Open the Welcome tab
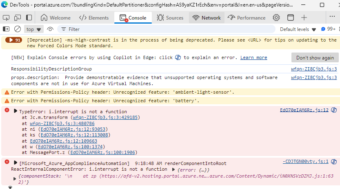The image size is (340, 189). (56, 18)
